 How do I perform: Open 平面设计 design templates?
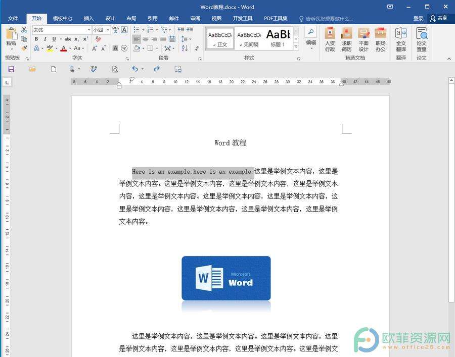click(x=363, y=39)
